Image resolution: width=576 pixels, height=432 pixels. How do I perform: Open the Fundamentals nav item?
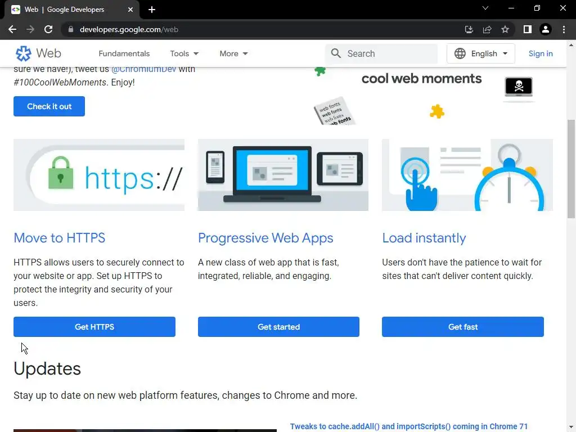point(124,53)
